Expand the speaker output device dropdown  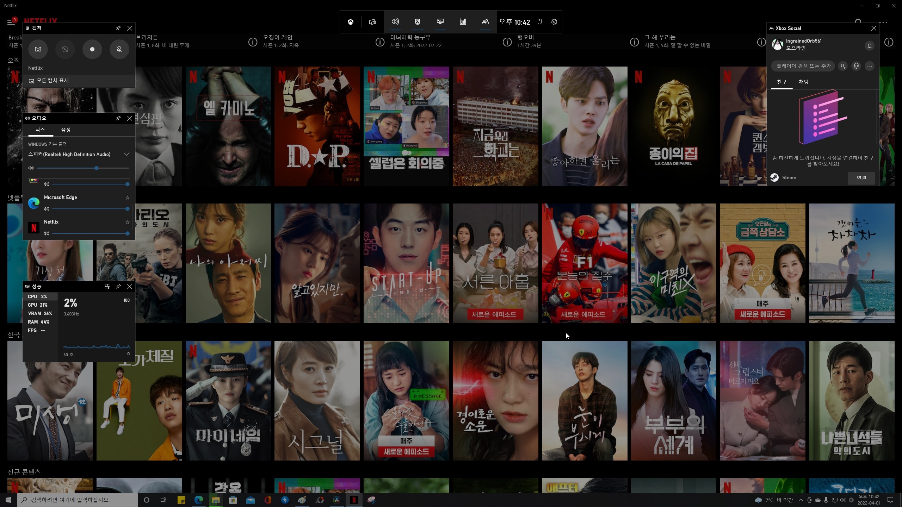(126, 154)
